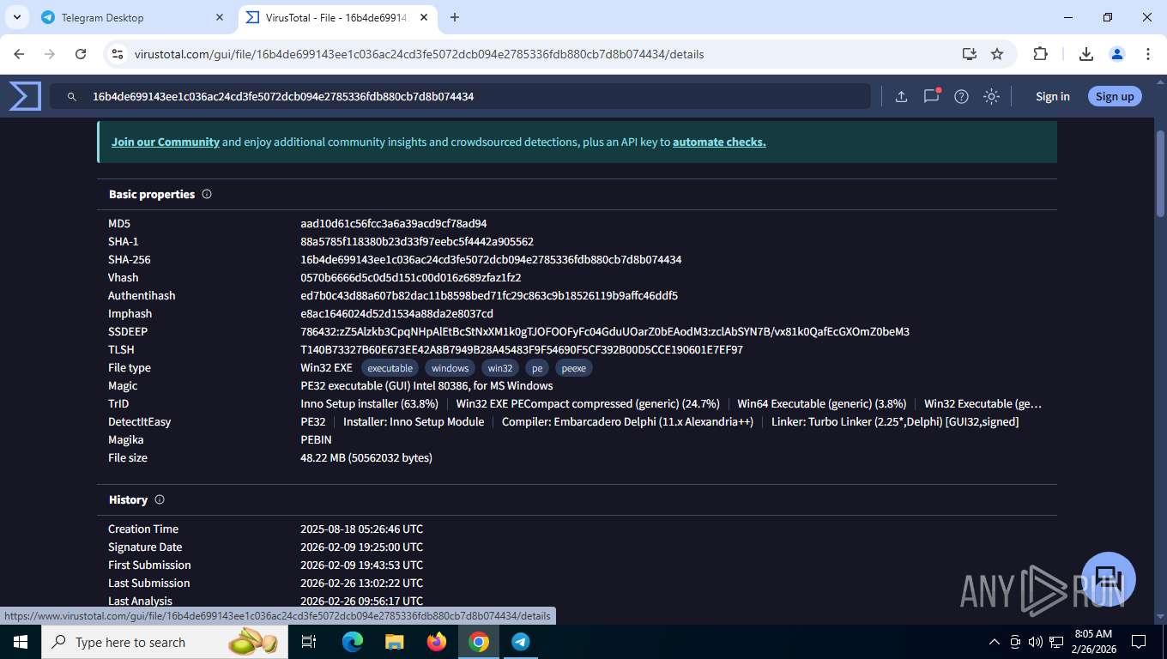
Task: Select the VirusTotal File tab
Action: [338, 17]
